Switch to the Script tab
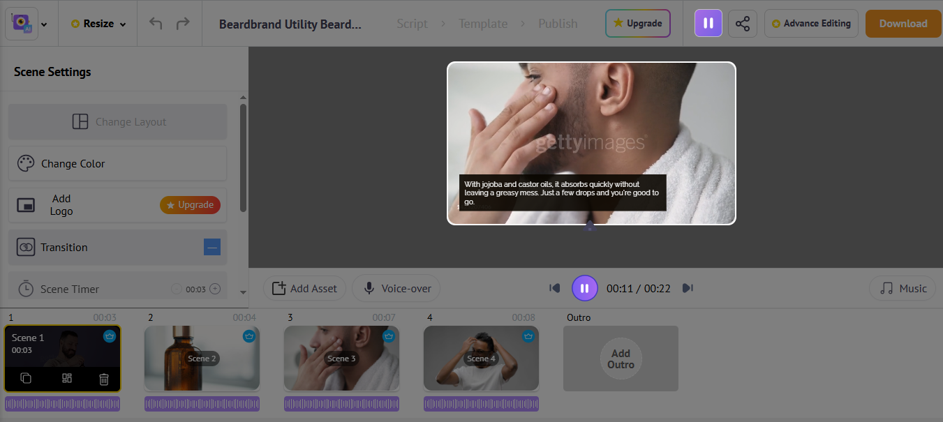 pyautogui.click(x=412, y=23)
